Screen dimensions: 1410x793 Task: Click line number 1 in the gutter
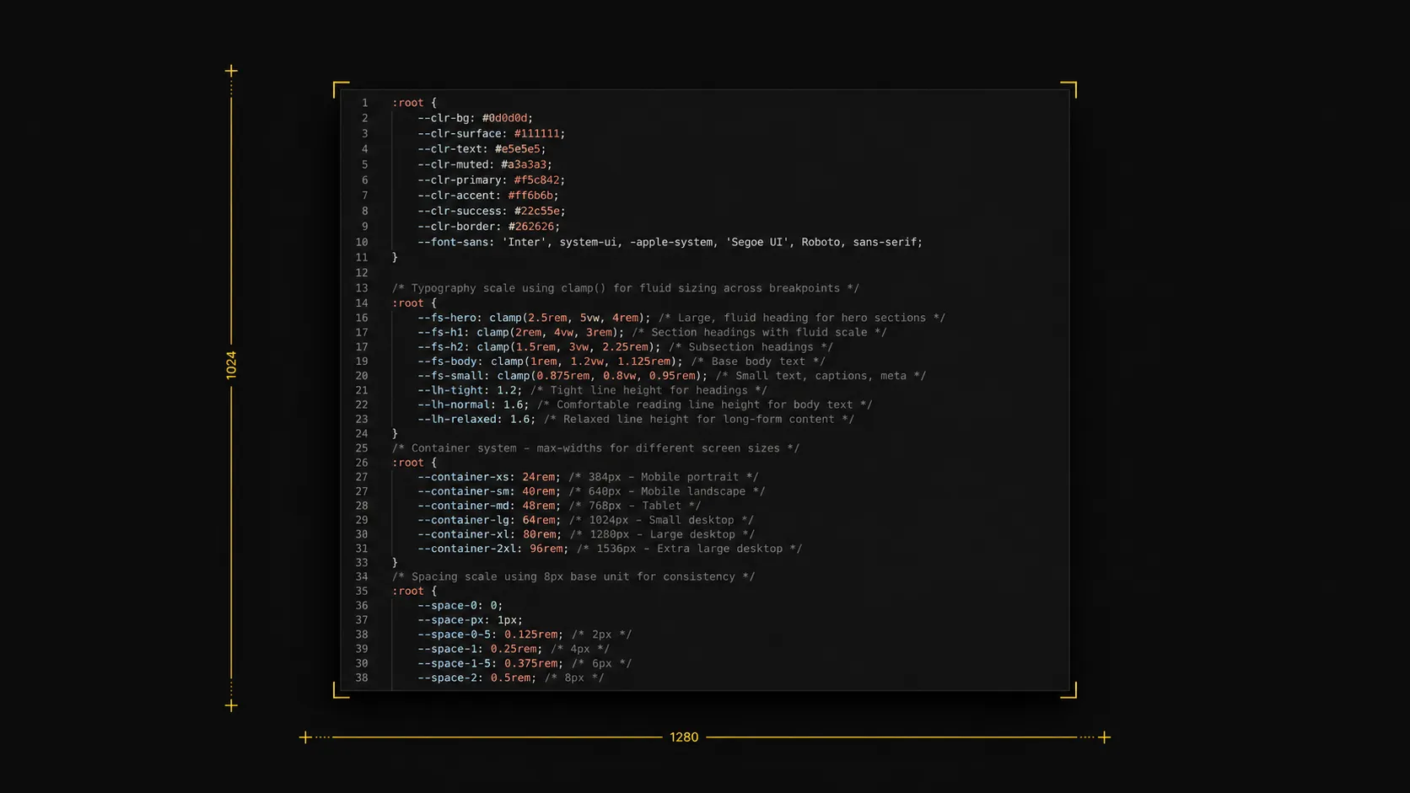(x=364, y=103)
